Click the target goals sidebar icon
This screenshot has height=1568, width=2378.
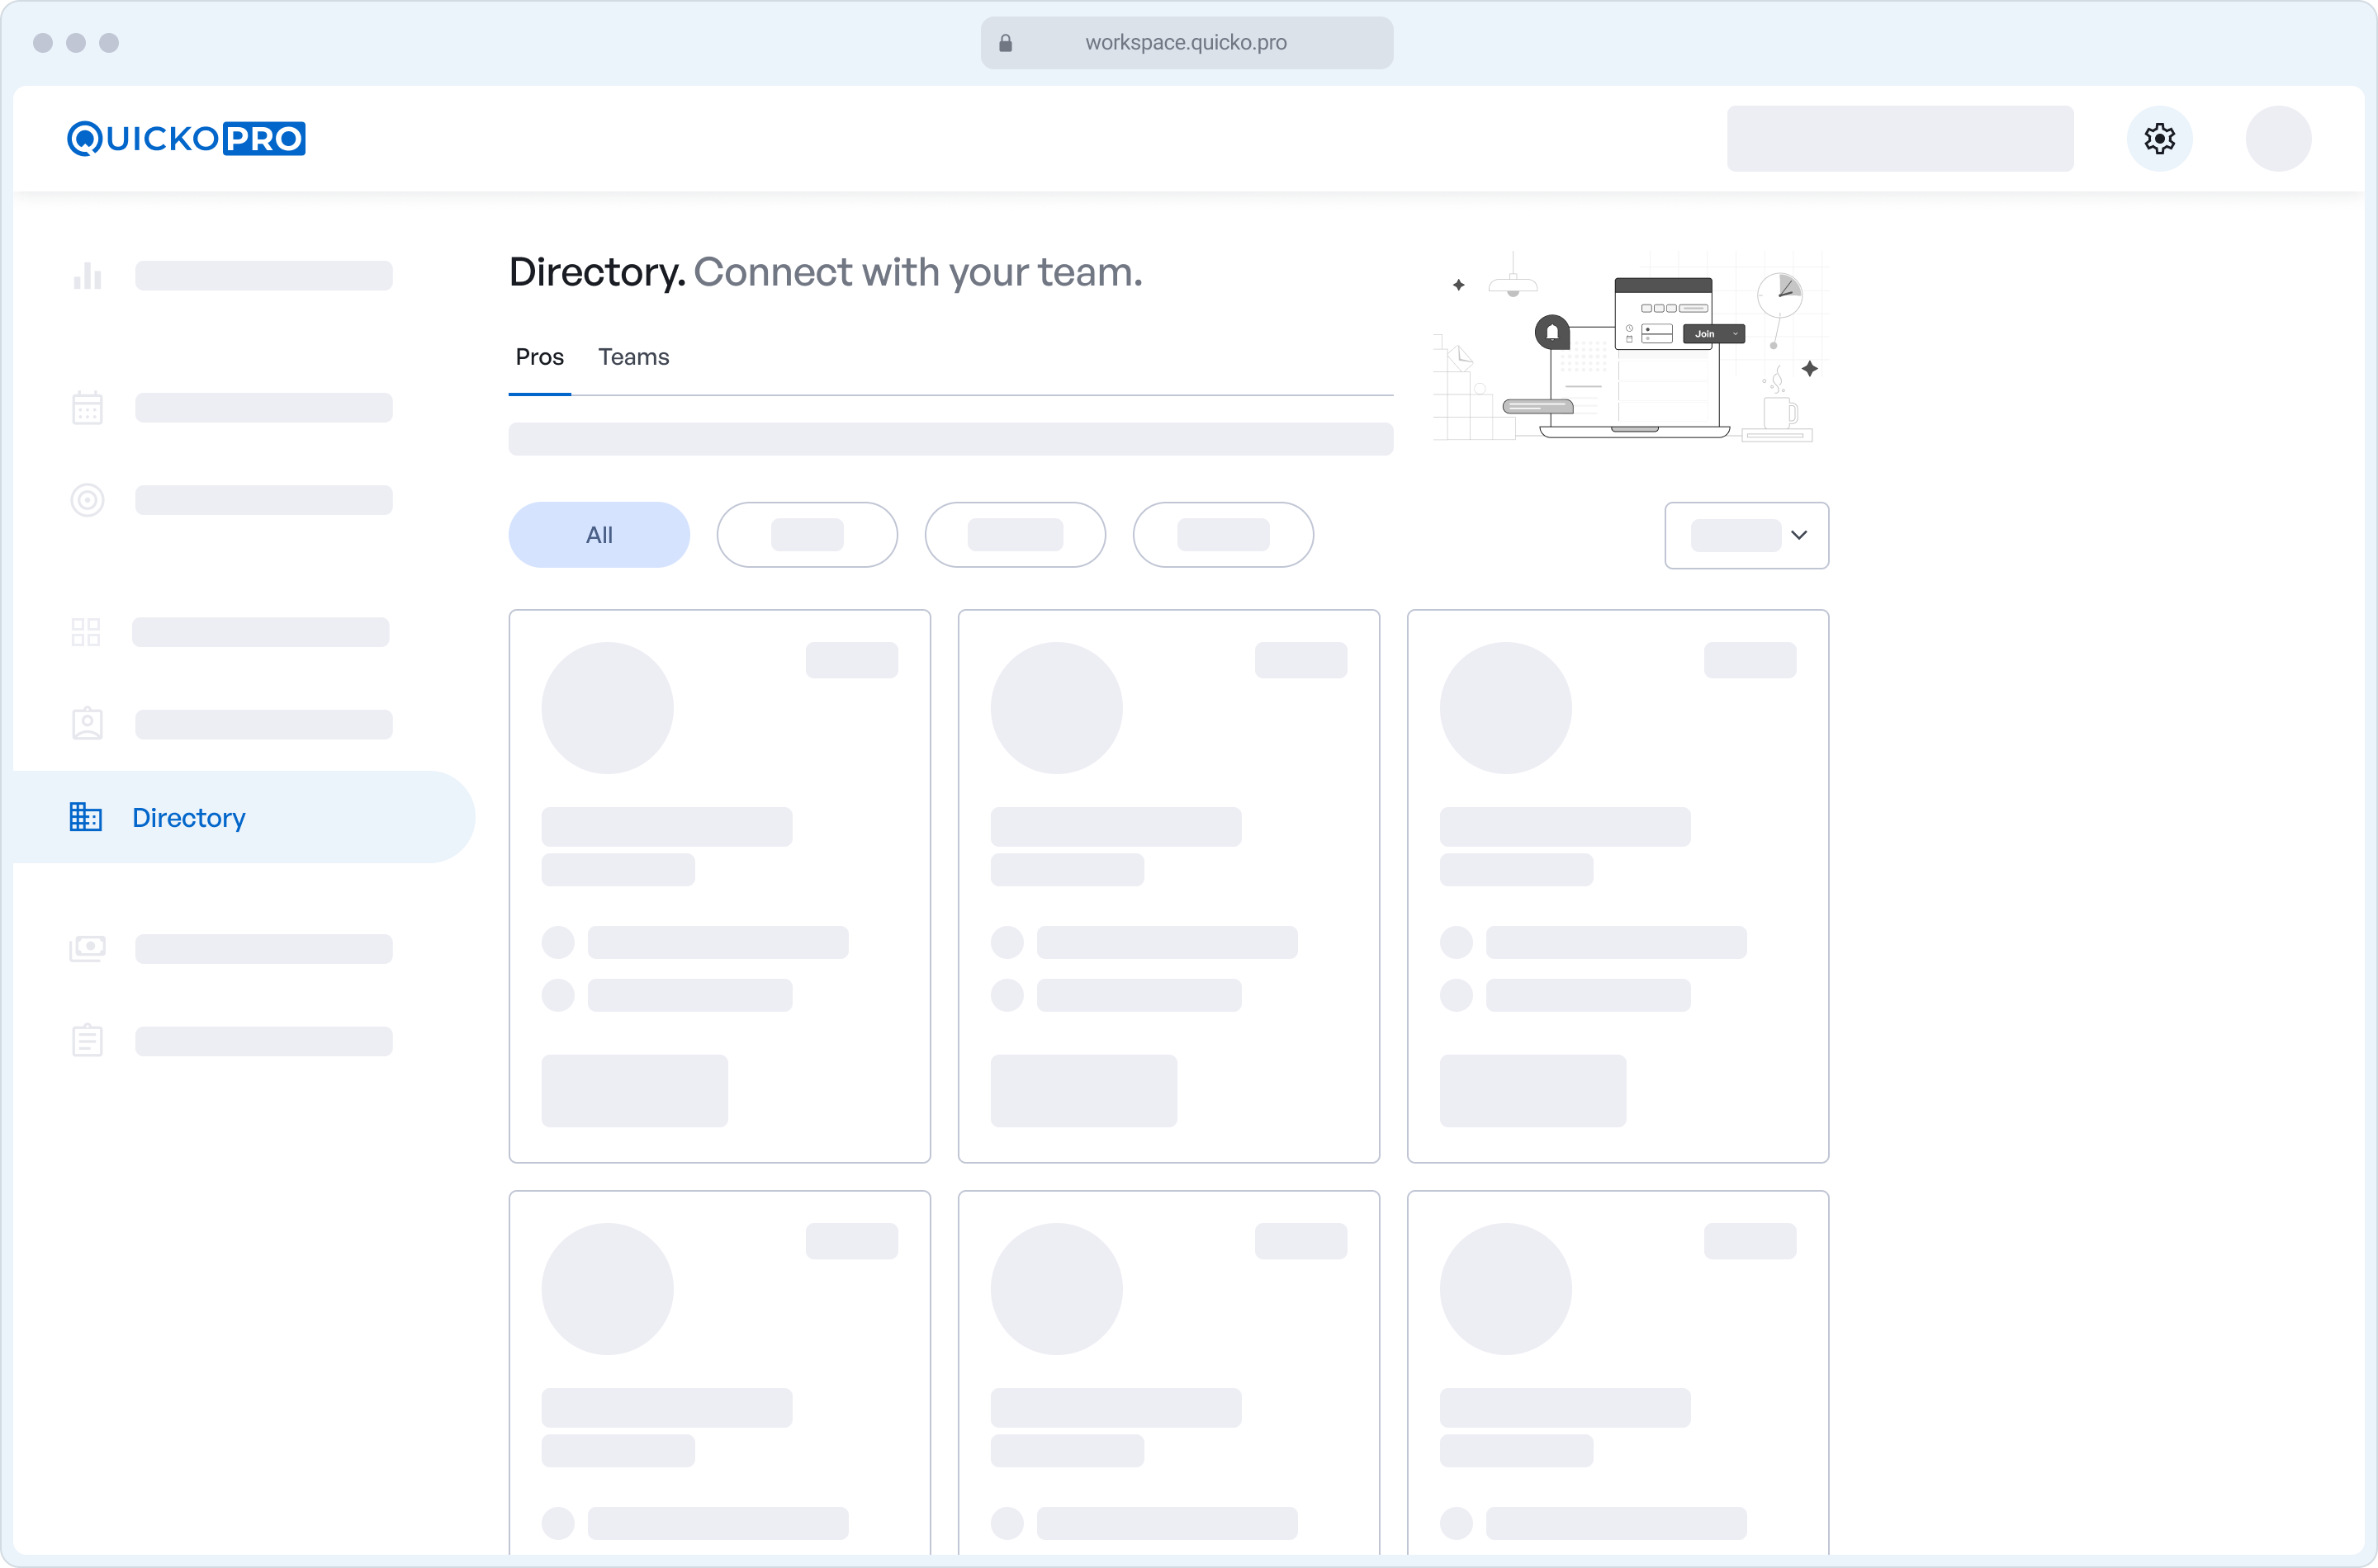pyautogui.click(x=87, y=500)
